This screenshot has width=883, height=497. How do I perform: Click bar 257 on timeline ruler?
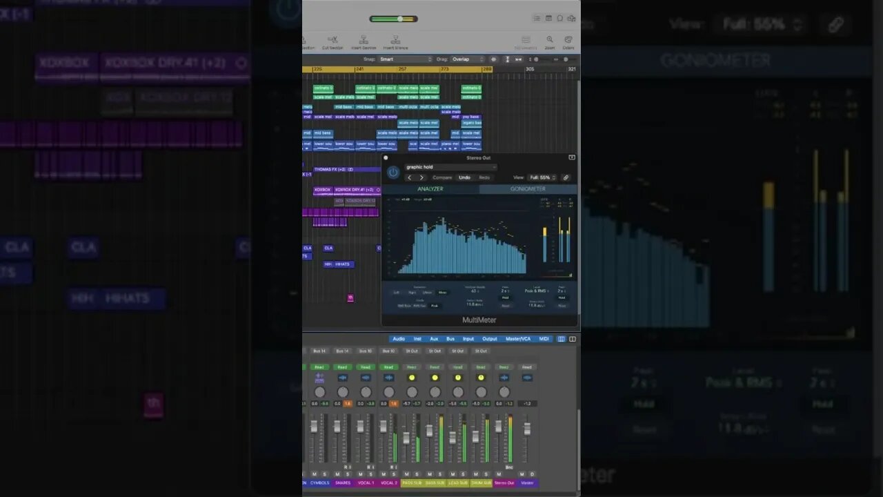(x=402, y=69)
